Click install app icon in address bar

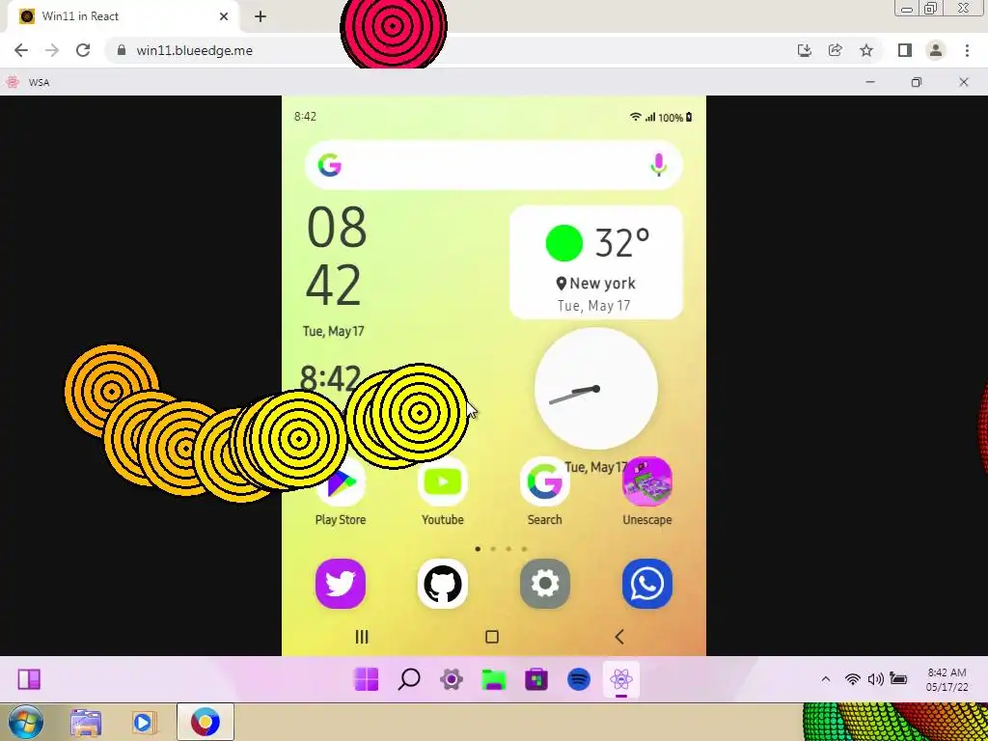pos(804,50)
